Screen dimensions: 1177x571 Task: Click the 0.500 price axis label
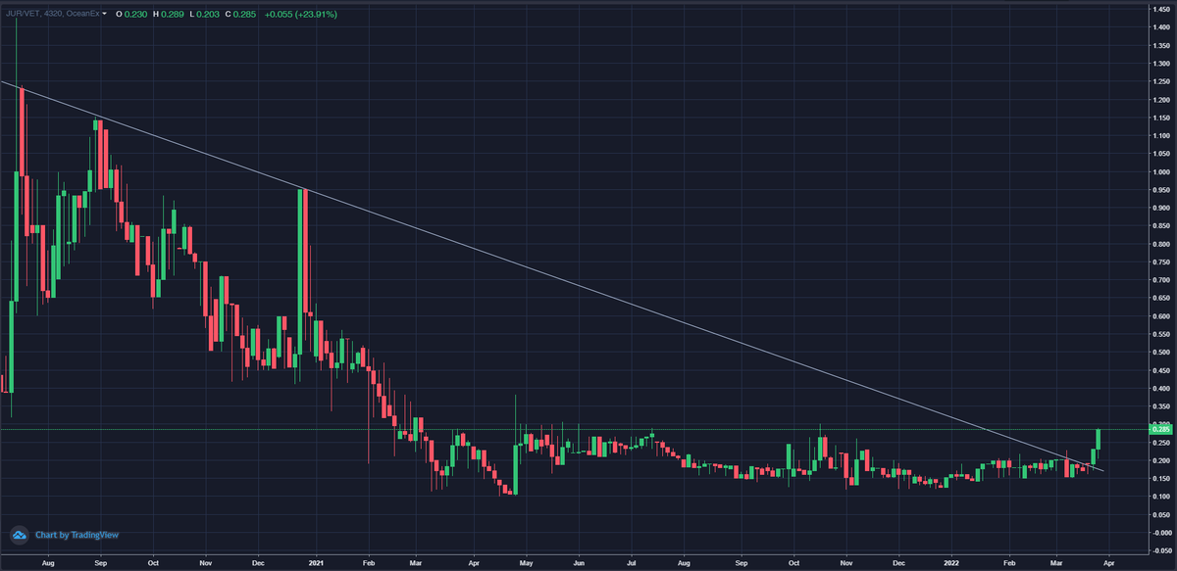(1162, 352)
